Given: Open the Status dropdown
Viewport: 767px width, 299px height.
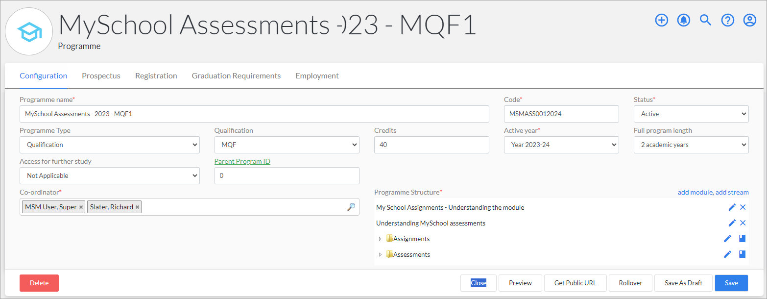Looking at the screenshot, I should point(691,114).
